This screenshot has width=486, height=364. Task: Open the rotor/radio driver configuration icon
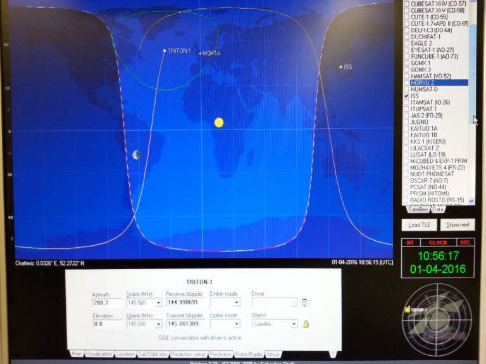(305, 303)
